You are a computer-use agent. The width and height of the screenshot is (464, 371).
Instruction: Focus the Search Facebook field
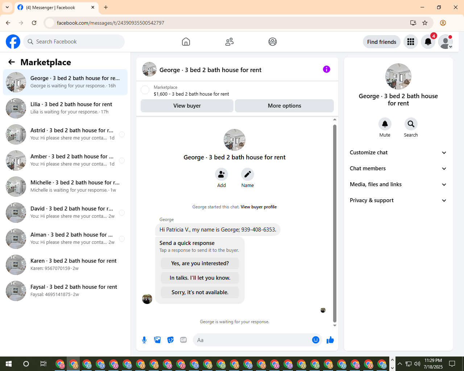(x=74, y=42)
